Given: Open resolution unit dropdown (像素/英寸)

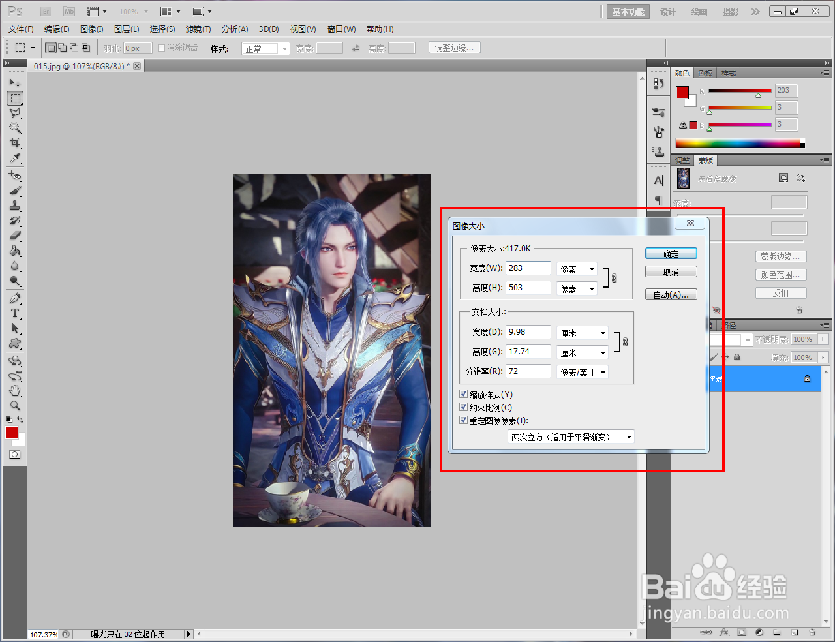Looking at the screenshot, I should click(583, 372).
